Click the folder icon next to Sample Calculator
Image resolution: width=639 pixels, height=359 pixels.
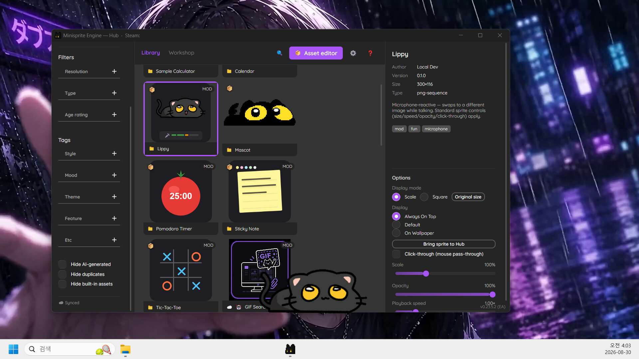(x=150, y=71)
